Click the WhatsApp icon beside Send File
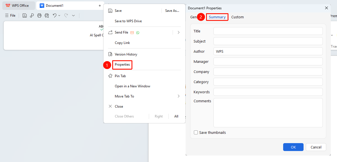Screen dimensions: 337x162 tap(138, 32)
